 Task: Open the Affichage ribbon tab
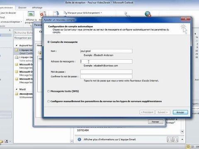[37, 7]
